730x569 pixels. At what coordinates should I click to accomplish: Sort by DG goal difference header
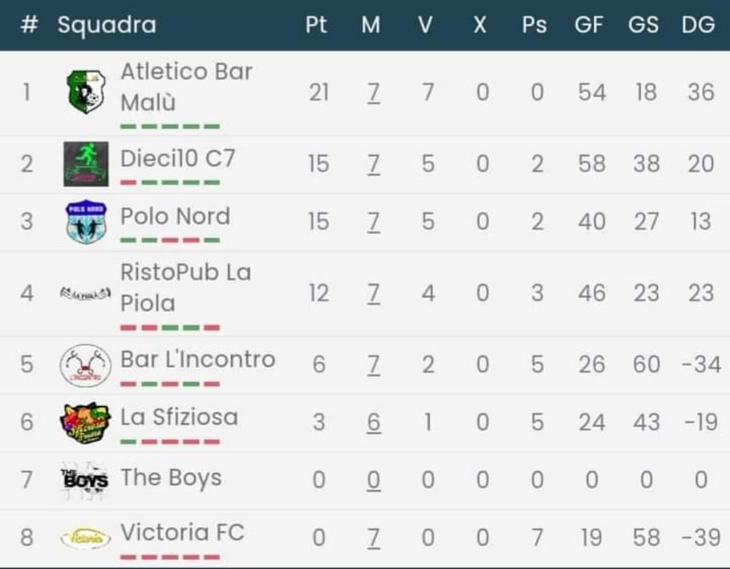pos(698,25)
